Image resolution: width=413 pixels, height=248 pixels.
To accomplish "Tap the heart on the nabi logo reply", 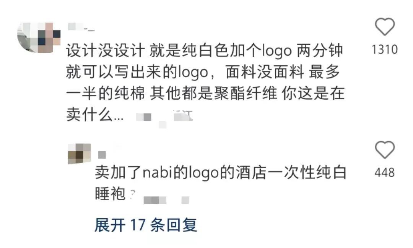I will pyautogui.click(x=385, y=150).
